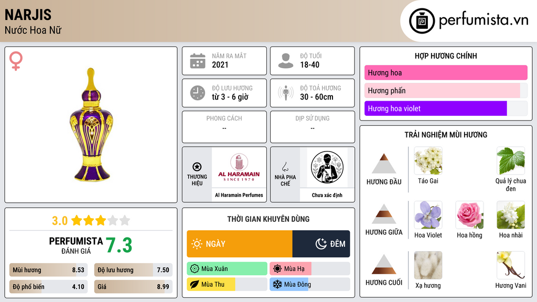Screen dimensions: 537x302
Task: Click the flower icon for Mùa Xuân
Action: (195, 269)
